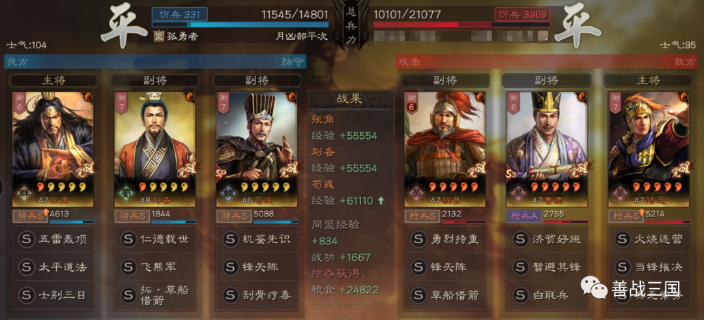Select the 我方 防守 blue header bar
Screen dimensions: 704x320
155,61
